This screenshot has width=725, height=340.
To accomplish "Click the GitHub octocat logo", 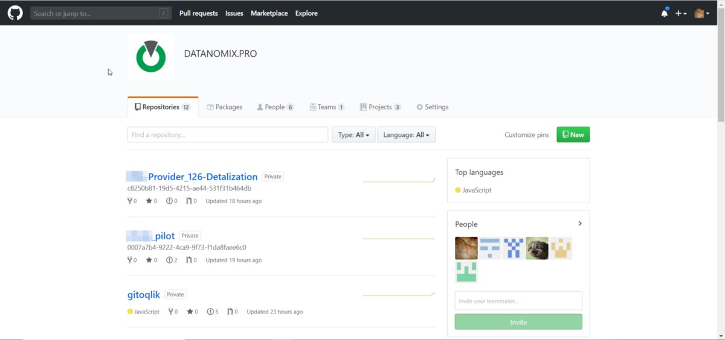I will click(15, 13).
